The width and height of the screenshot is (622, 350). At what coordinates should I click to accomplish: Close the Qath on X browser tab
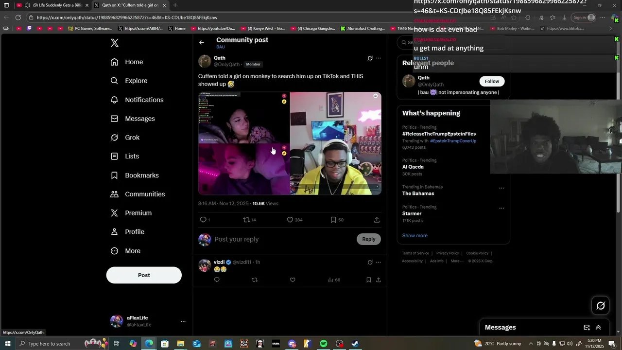pyautogui.click(x=164, y=5)
